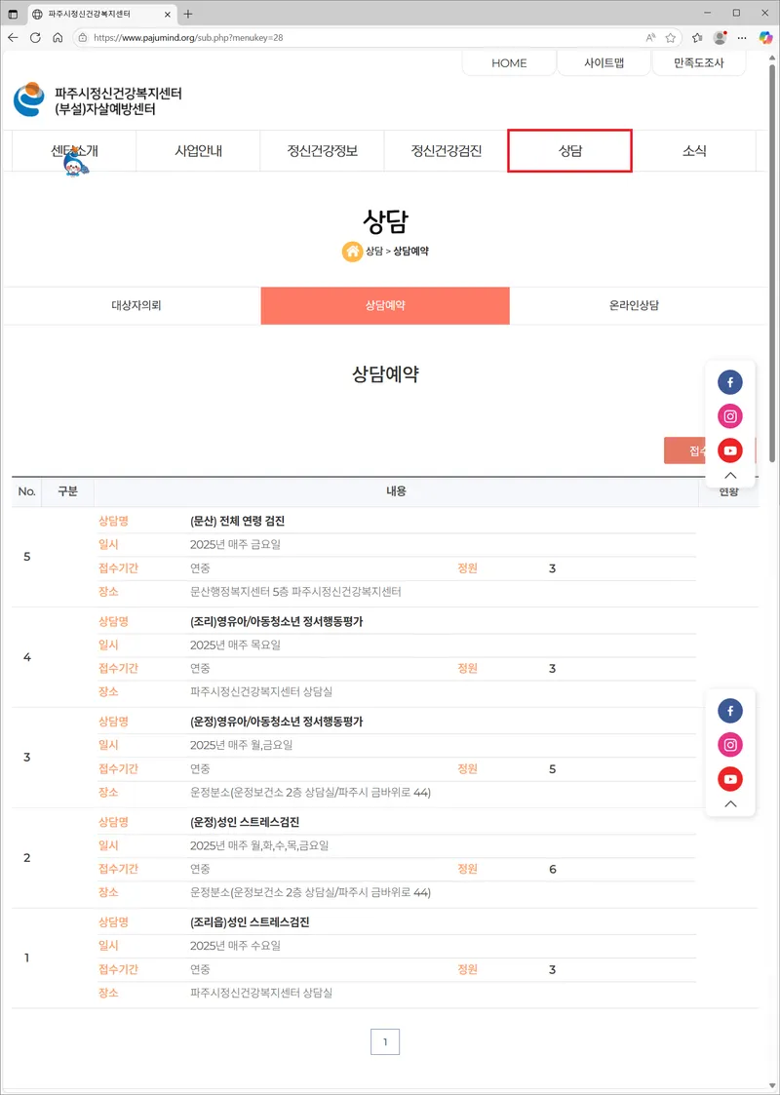The height and width of the screenshot is (1095, 780).
Task: Collapse the lower social widget chevron
Action: pos(730,803)
